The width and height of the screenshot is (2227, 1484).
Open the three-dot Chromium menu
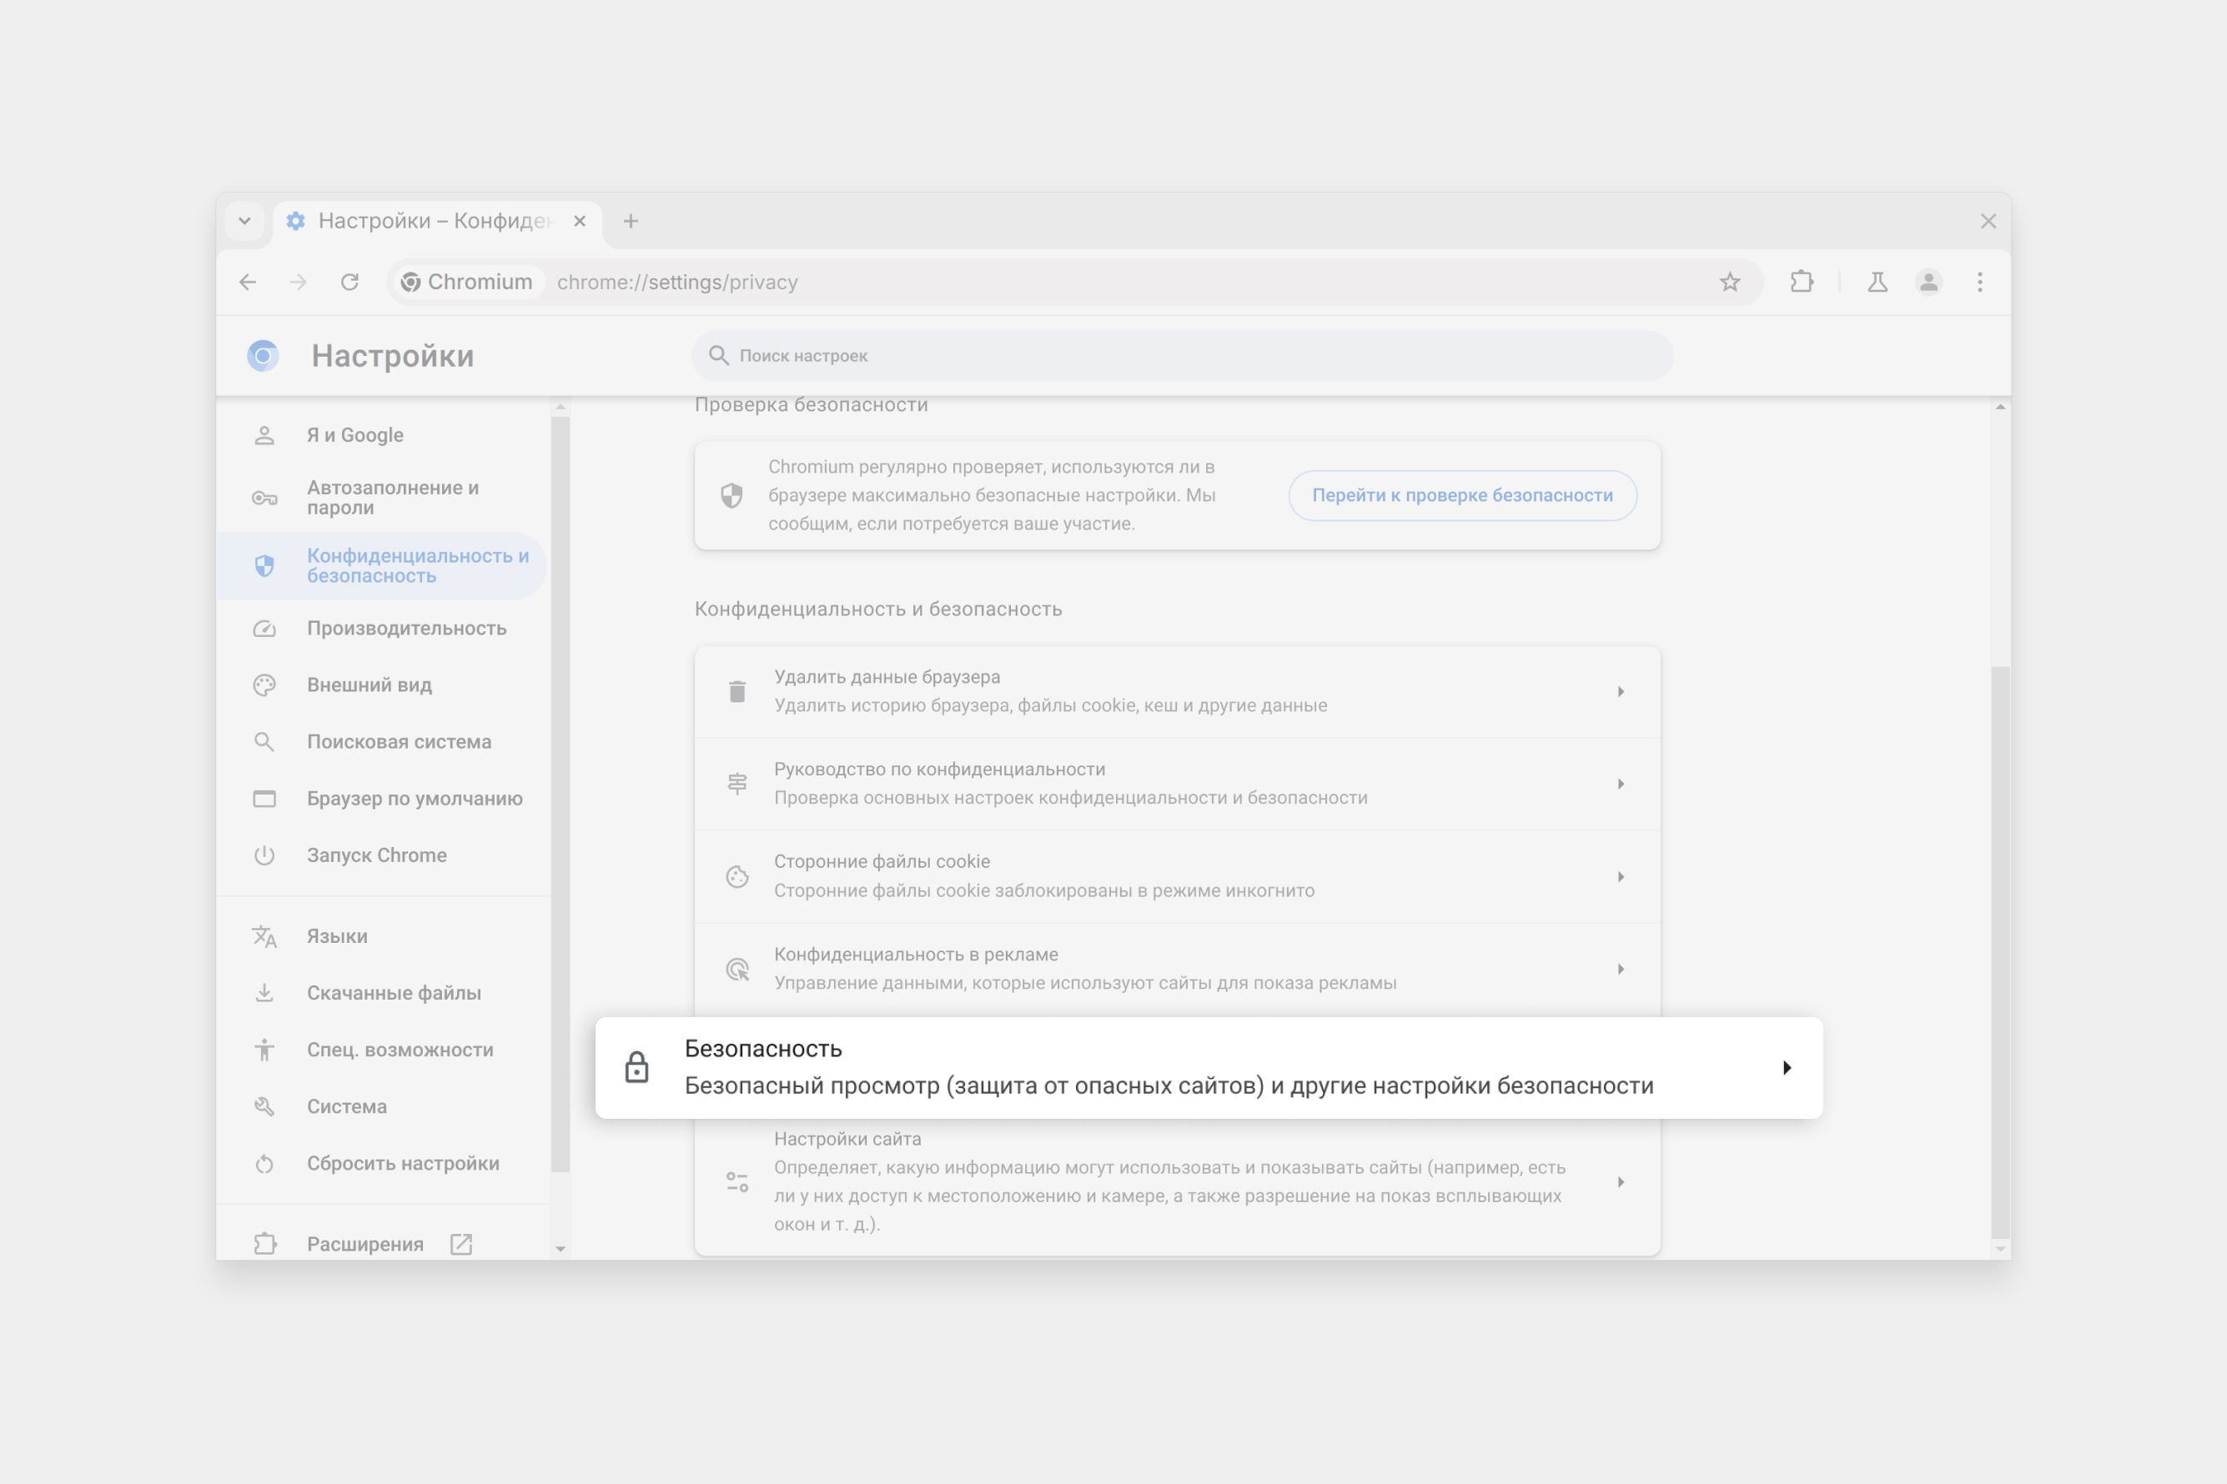pos(1979,282)
